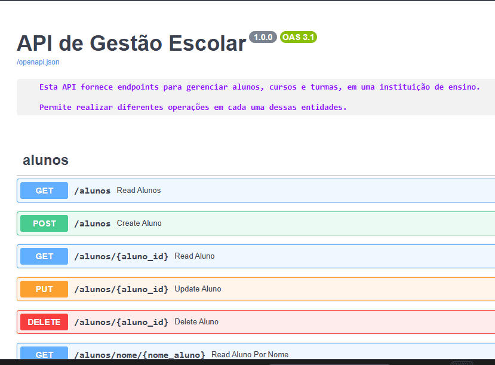Click the OAS 3.1 specification badge
Image resolution: width=495 pixels, height=365 pixels.
point(299,37)
